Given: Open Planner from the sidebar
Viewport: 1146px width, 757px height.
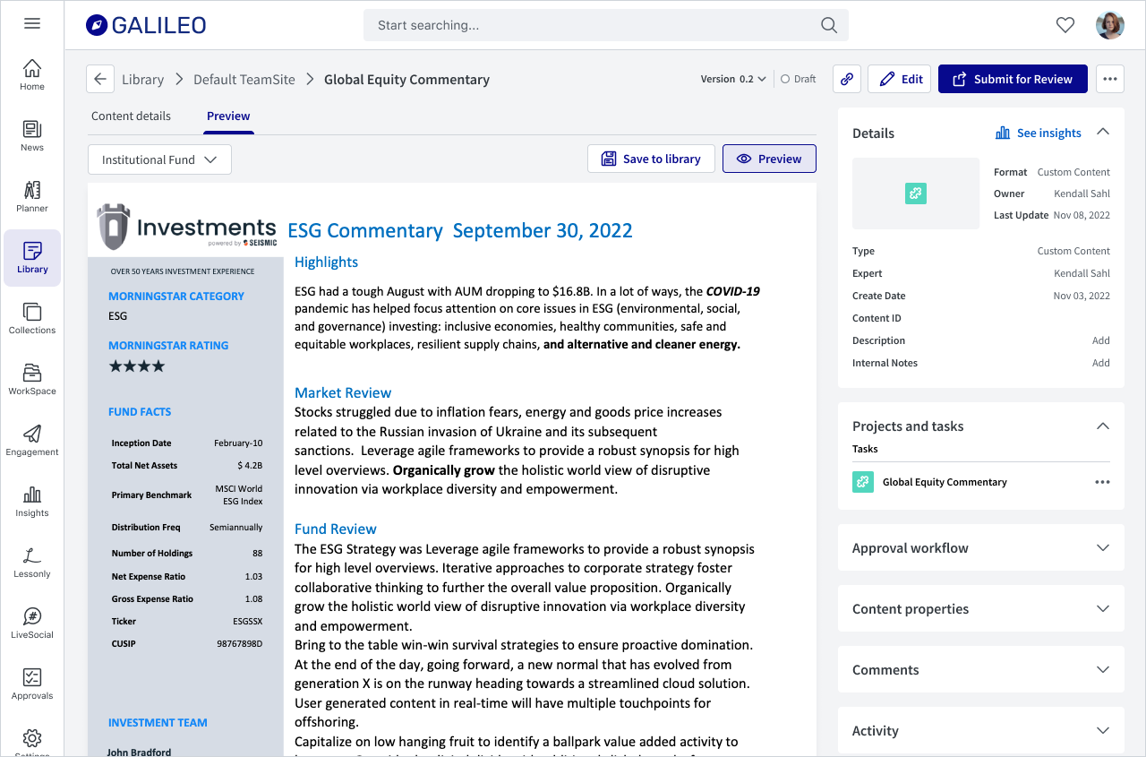Looking at the screenshot, I should point(32,197).
